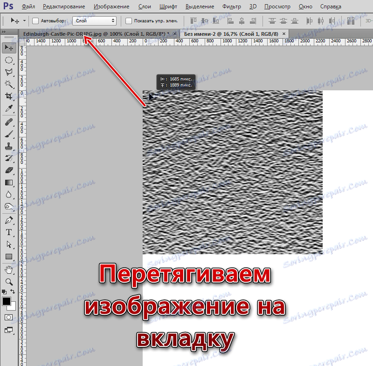Select the Hand tool

pyautogui.click(x=9, y=270)
